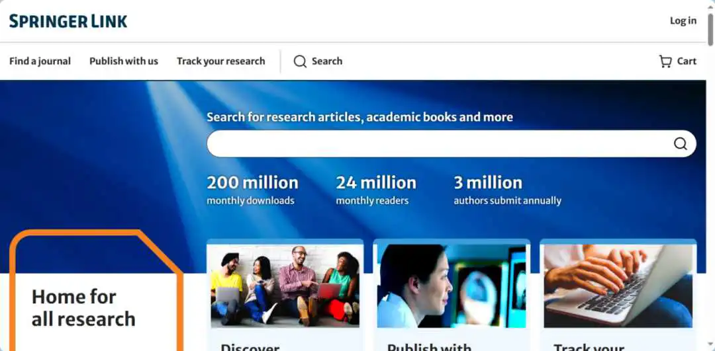Screen dimensions: 715x351
Task: Click the 200 million monthly downloads stat
Action: tap(253, 190)
